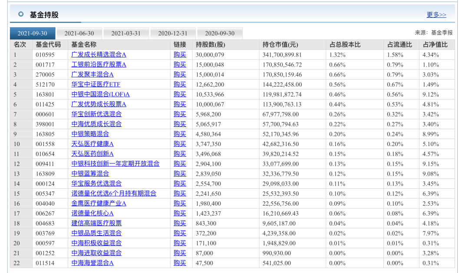Click holding value 341,700,899.81
Screen dimensions: 469x273
tap(282, 55)
